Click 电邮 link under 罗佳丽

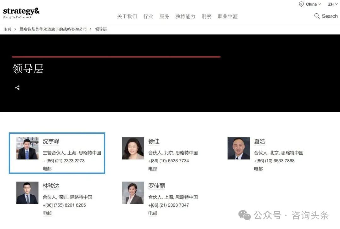(x=153, y=213)
